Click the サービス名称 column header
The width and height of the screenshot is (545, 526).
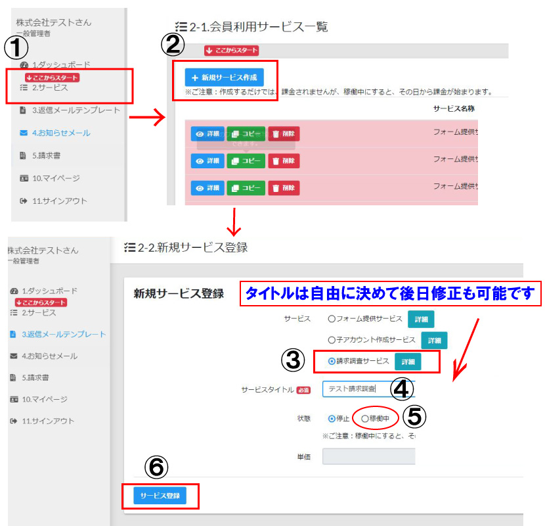point(454,108)
